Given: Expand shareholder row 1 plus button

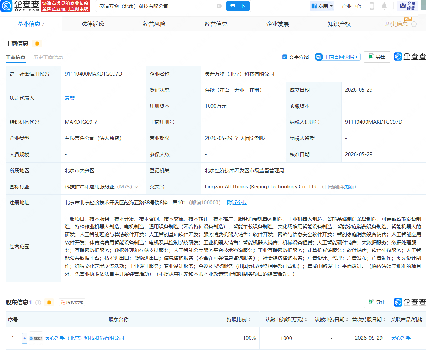Looking at the screenshot, I should tap(24, 338).
